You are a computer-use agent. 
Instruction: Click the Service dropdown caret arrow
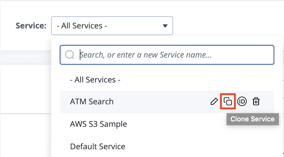165,26
